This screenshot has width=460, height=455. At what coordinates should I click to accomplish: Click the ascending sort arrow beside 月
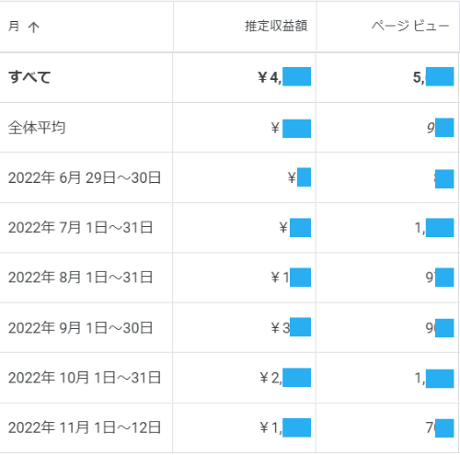click(34, 27)
